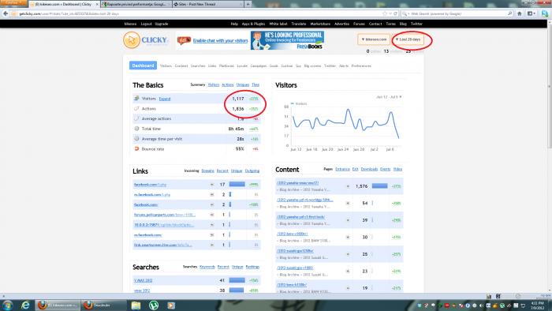Click the filter icon beside the first facebook.com link
The height and width of the screenshot is (311, 552).
212,185
